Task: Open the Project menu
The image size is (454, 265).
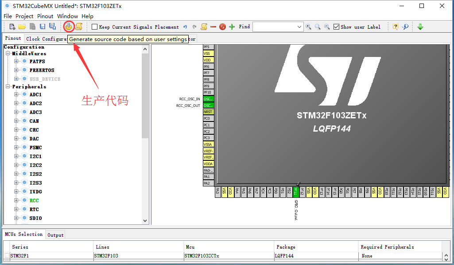Action: [x=24, y=16]
